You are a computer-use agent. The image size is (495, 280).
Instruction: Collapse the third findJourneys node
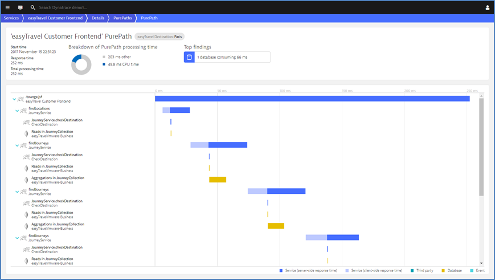pyautogui.click(x=17, y=238)
